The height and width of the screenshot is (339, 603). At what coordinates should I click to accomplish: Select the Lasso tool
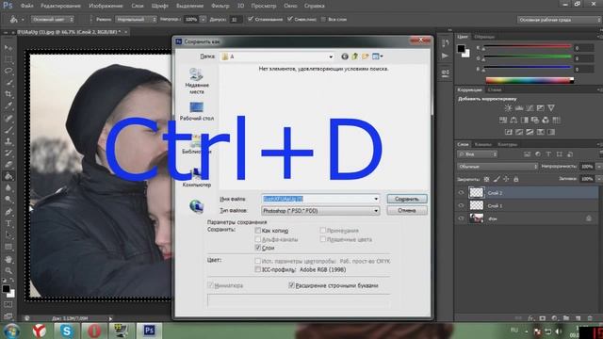[x=8, y=72]
